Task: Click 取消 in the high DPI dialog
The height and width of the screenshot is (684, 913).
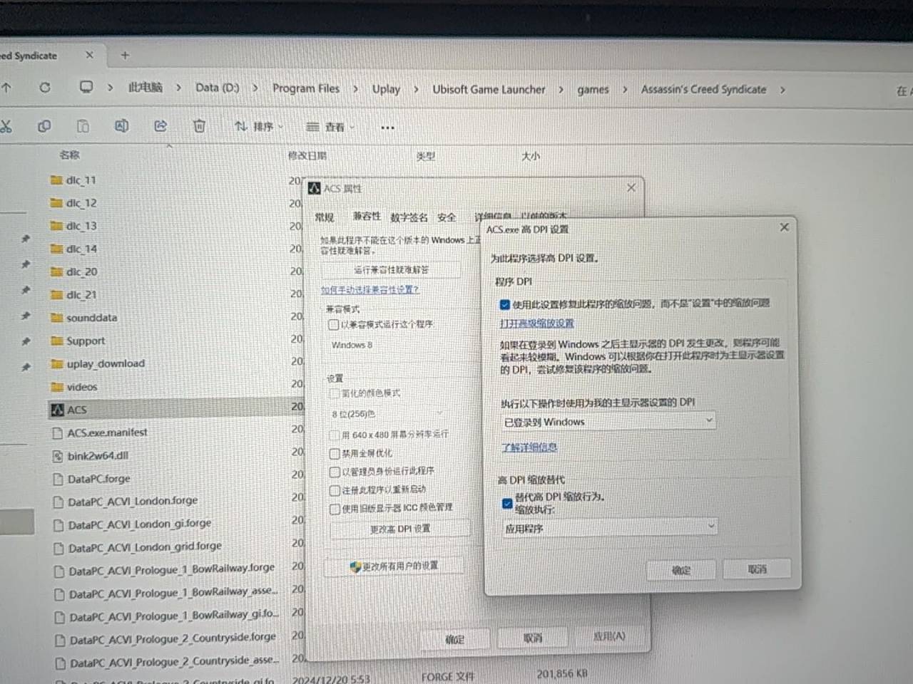Action: (x=758, y=569)
